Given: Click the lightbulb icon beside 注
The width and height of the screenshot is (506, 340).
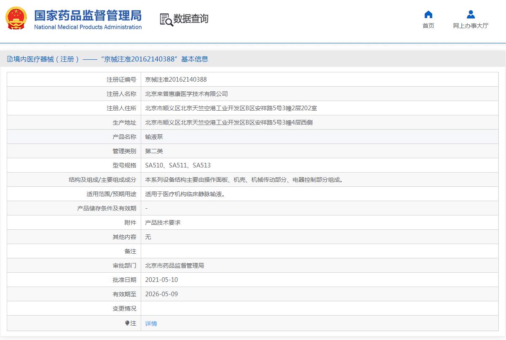Looking at the screenshot, I should point(127,323).
